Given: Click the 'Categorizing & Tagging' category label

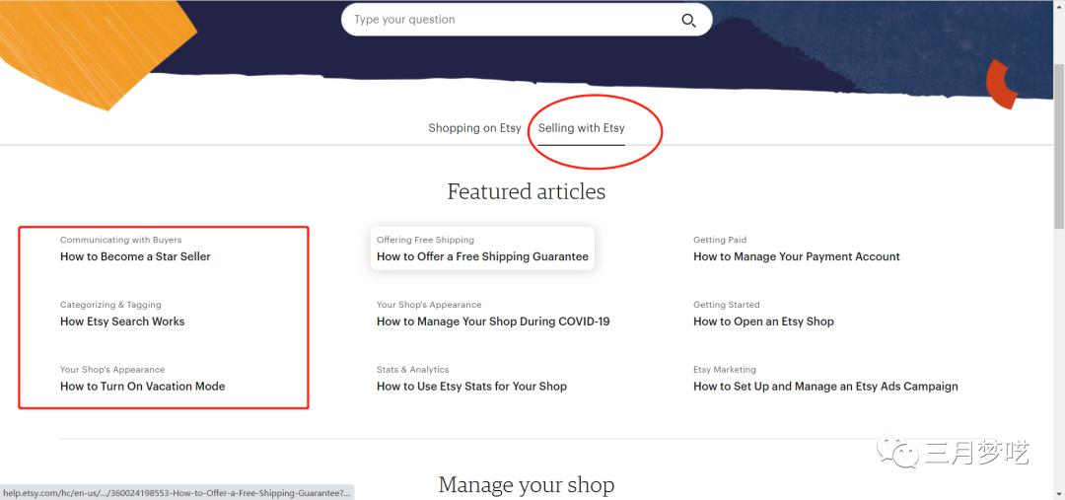Looking at the screenshot, I should coord(110,305).
